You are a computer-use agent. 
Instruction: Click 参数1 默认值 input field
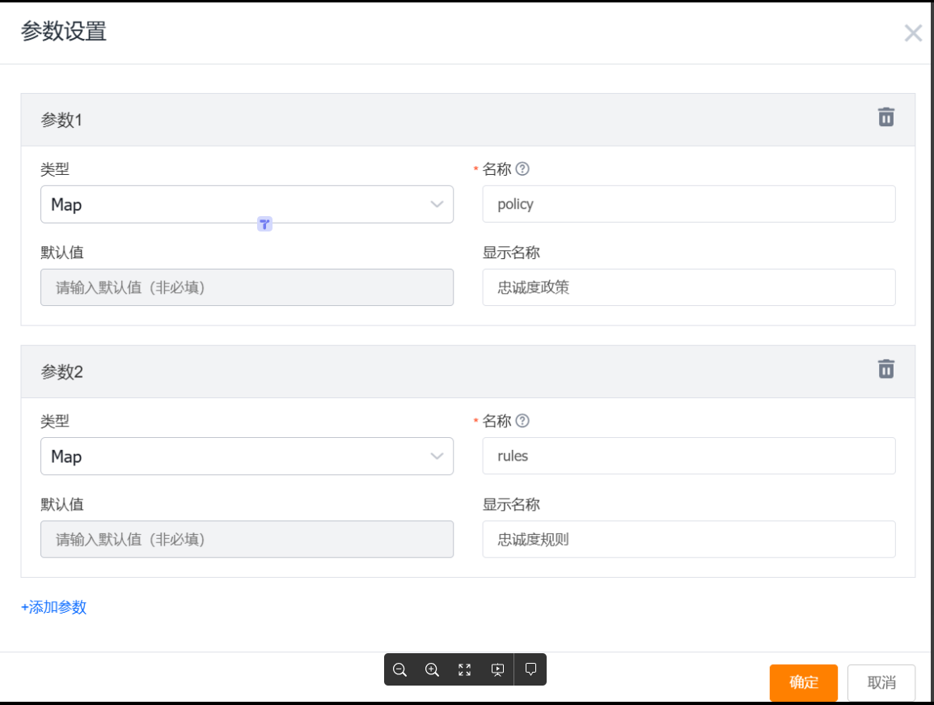[x=247, y=287]
